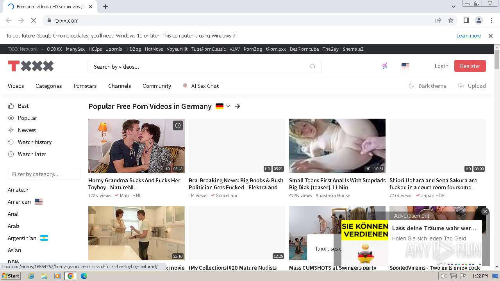Switch to Chrome in the taskbar

point(70,276)
